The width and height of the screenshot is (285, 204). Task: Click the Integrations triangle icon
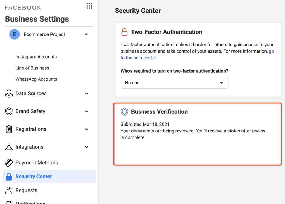coord(9,147)
